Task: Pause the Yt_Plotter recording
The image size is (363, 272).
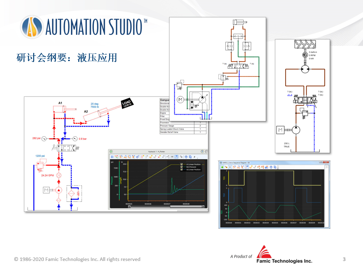Action: click(x=112, y=157)
